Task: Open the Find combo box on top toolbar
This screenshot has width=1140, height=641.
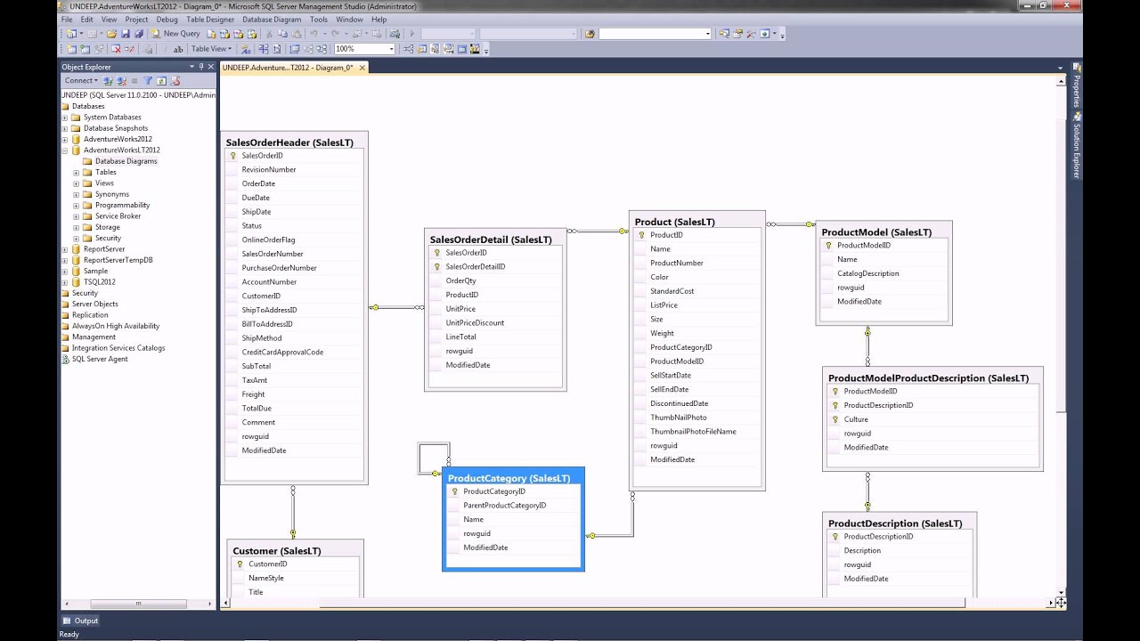Action: pos(655,34)
